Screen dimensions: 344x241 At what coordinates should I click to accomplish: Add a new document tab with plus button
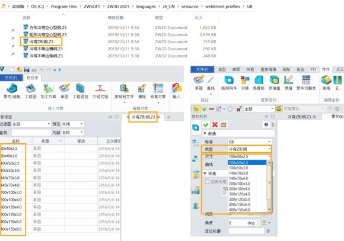coord(168,117)
